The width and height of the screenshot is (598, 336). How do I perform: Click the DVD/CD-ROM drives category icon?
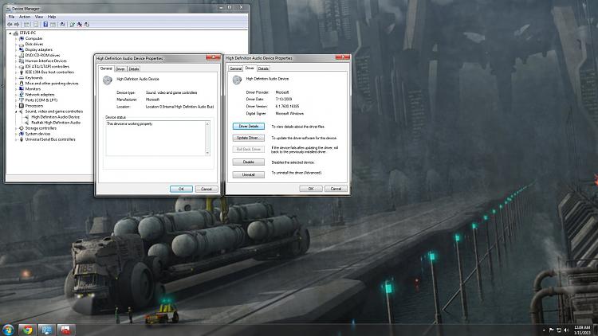[22, 55]
